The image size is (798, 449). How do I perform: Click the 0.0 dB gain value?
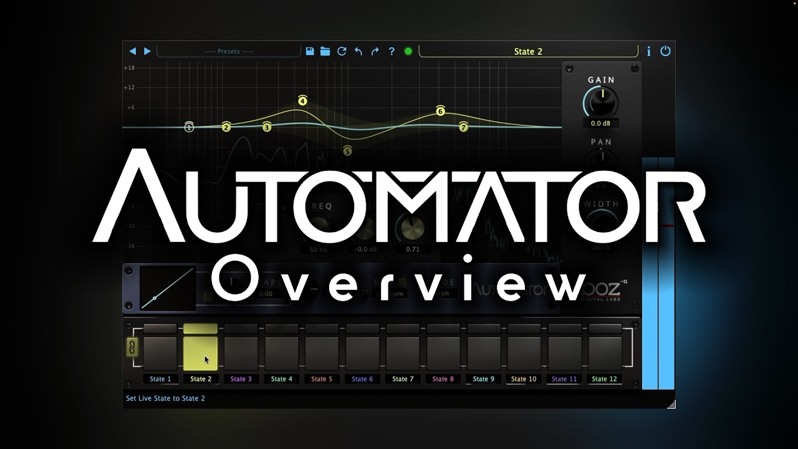601,123
